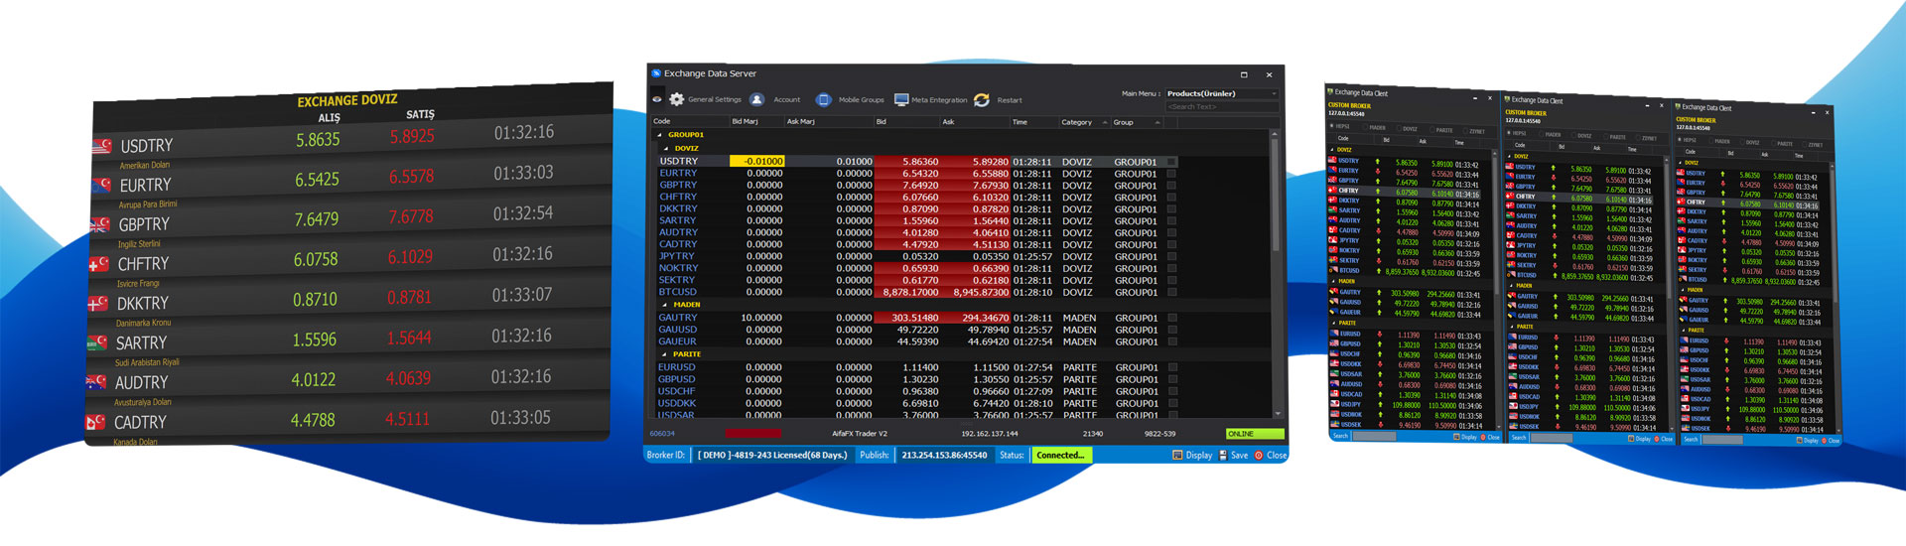Click the Meta Entegration monitor icon
This screenshot has height=546, width=1906.
901,99
